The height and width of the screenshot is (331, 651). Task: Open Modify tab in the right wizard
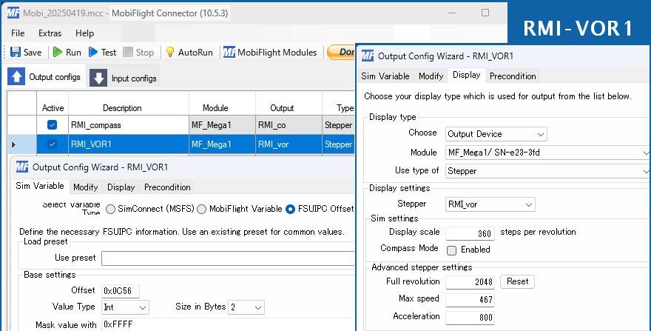(x=431, y=76)
